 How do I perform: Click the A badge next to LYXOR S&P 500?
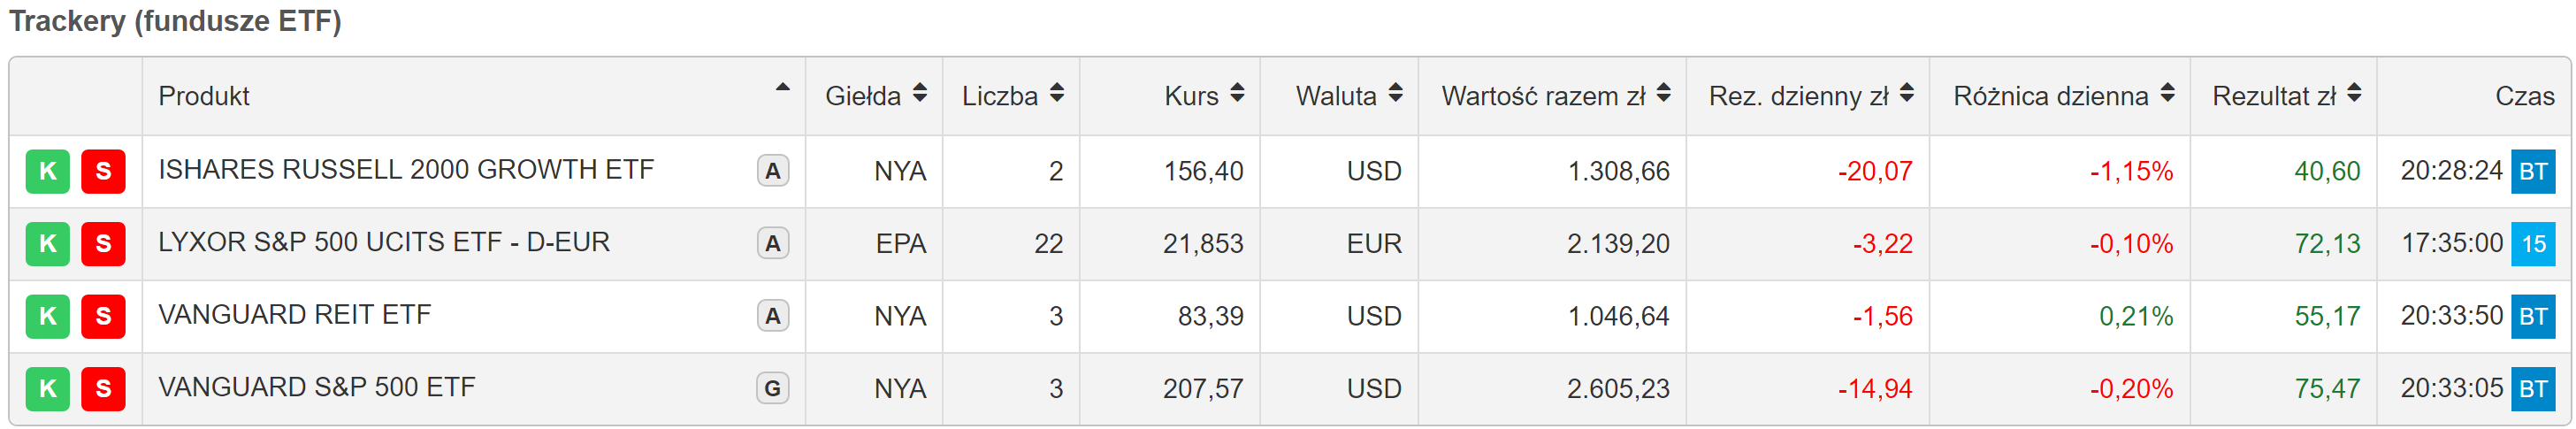[772, 243]
